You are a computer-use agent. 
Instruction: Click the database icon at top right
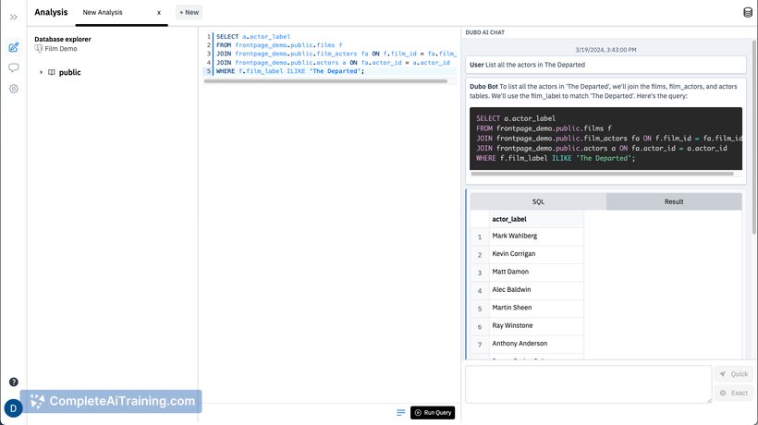(x=748, y=13)
